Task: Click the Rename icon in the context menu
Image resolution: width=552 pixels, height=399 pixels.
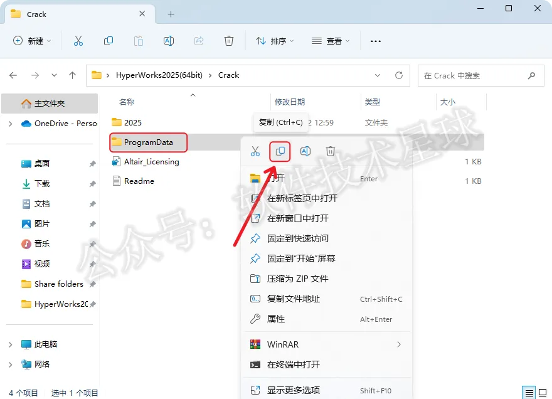Action: click(x=305, y=151)
